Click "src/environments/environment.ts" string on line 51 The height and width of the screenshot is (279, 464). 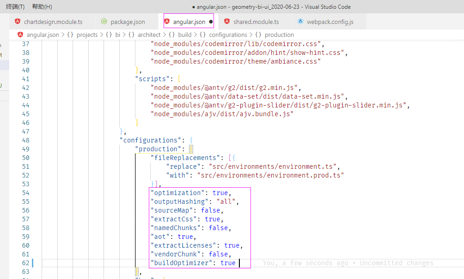click(x=273, y=166)
